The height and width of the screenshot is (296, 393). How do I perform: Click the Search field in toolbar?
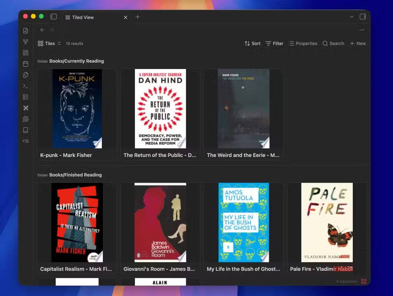pos(333,43)
